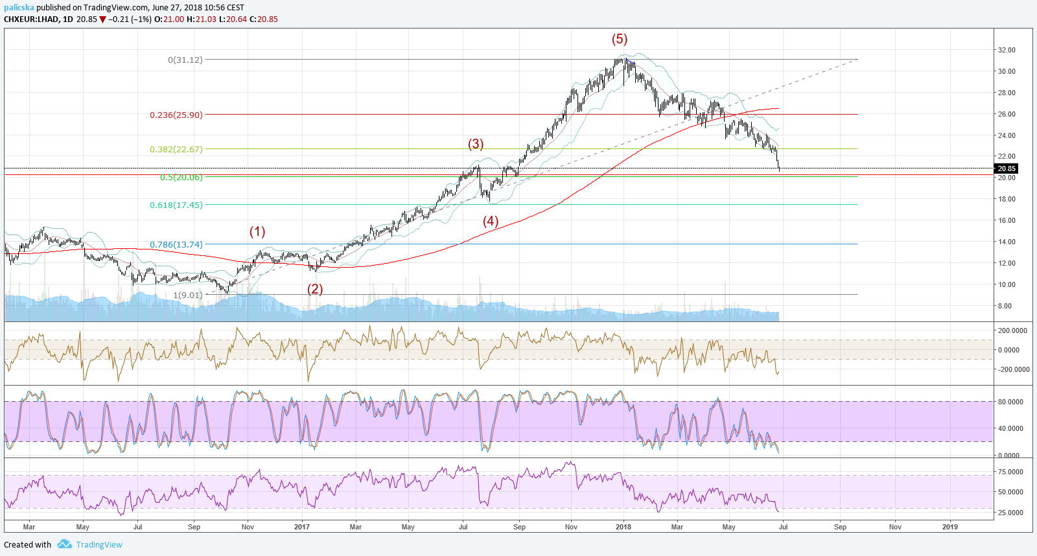The height and width of the screenshot is (556, 1037).
Task: Click the Elliott wave (4) label
Action: [491, 221]
